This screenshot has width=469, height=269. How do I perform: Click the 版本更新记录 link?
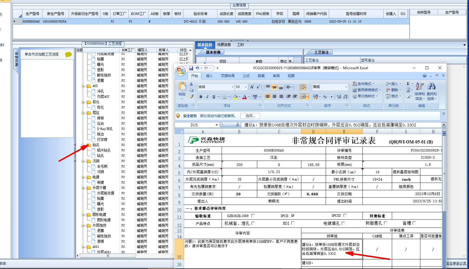[x=457, y=263]
